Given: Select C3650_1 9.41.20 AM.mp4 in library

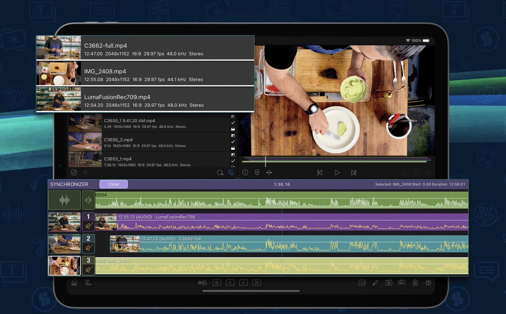Looking at the screenshot, I should point(149,123).
